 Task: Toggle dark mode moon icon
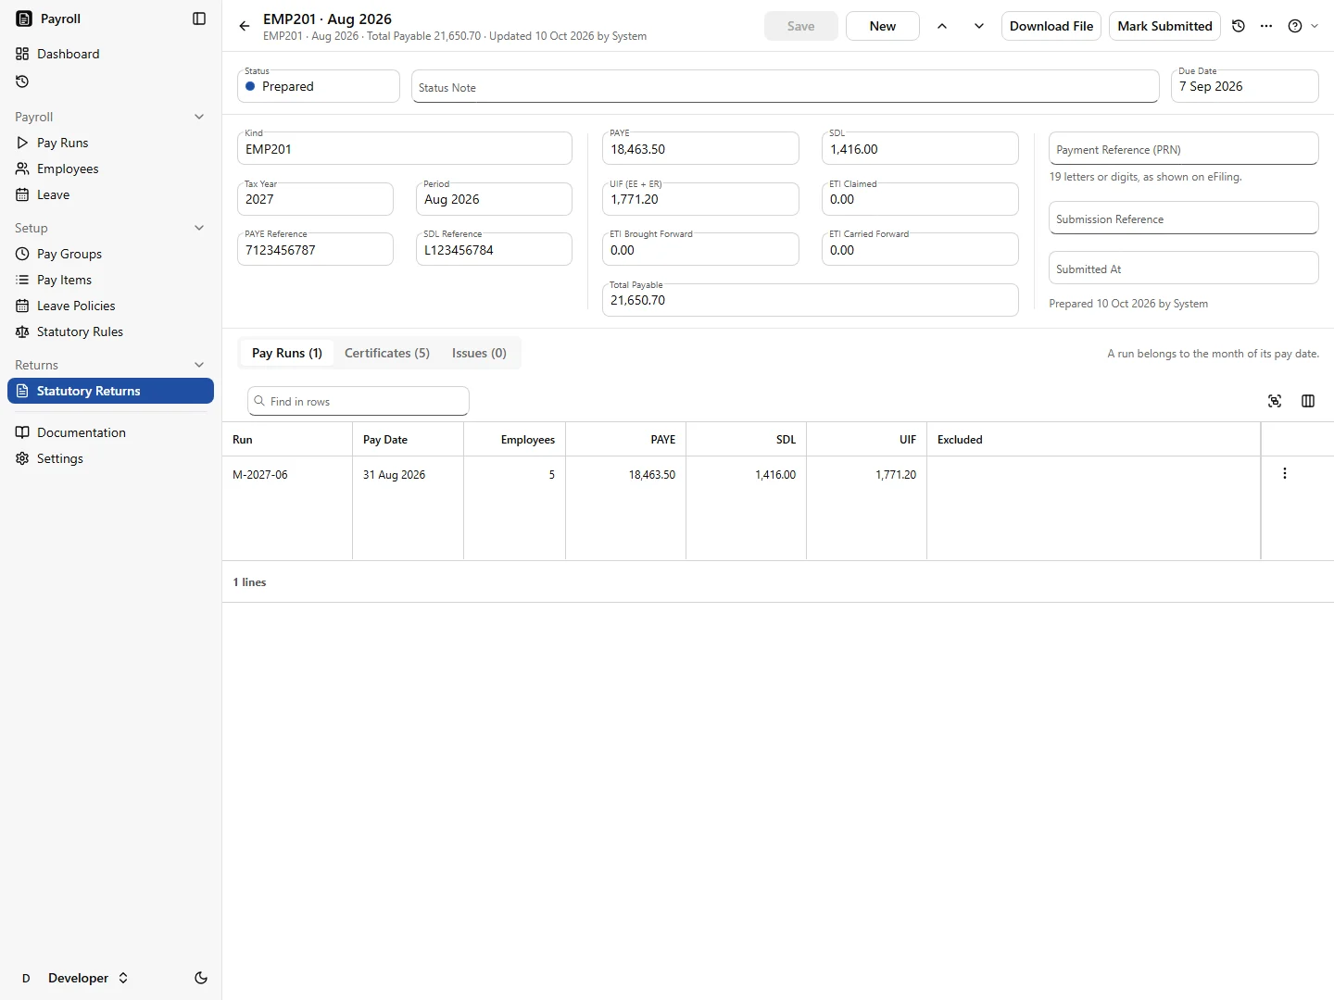point(201,978)
